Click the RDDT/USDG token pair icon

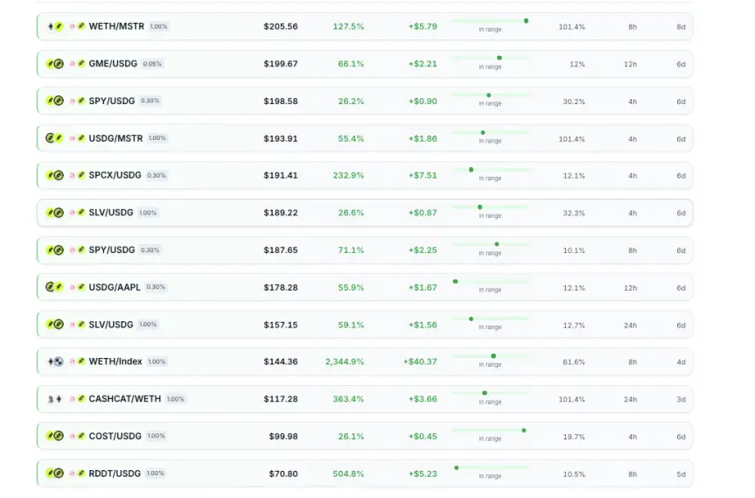pos(55,473)
